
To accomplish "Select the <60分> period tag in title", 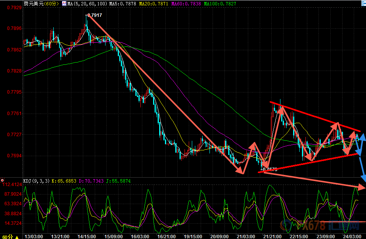I will click(x=51, y=3).
